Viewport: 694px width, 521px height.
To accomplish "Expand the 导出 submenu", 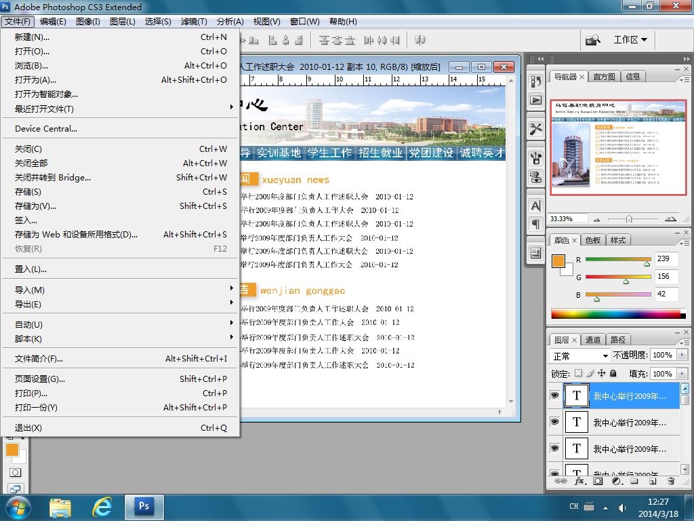I will (121, 305).
